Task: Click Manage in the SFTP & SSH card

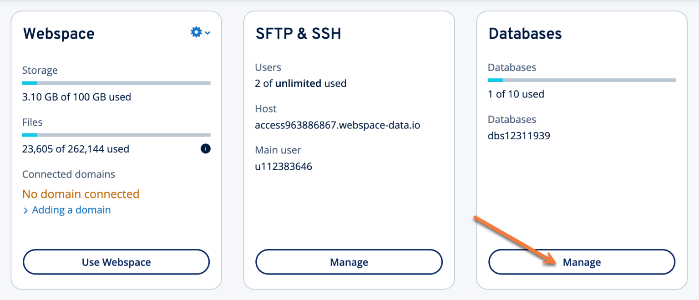Action: point(349,262)
